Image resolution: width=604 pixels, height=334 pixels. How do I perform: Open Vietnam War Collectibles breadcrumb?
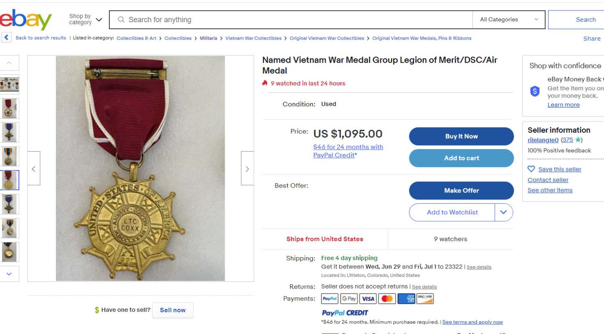(253, 38)
